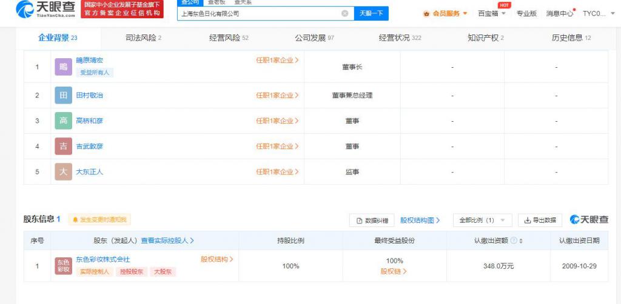
Task: Click the 2009-10-29 date cell
Action: click(x=579, y=266)
